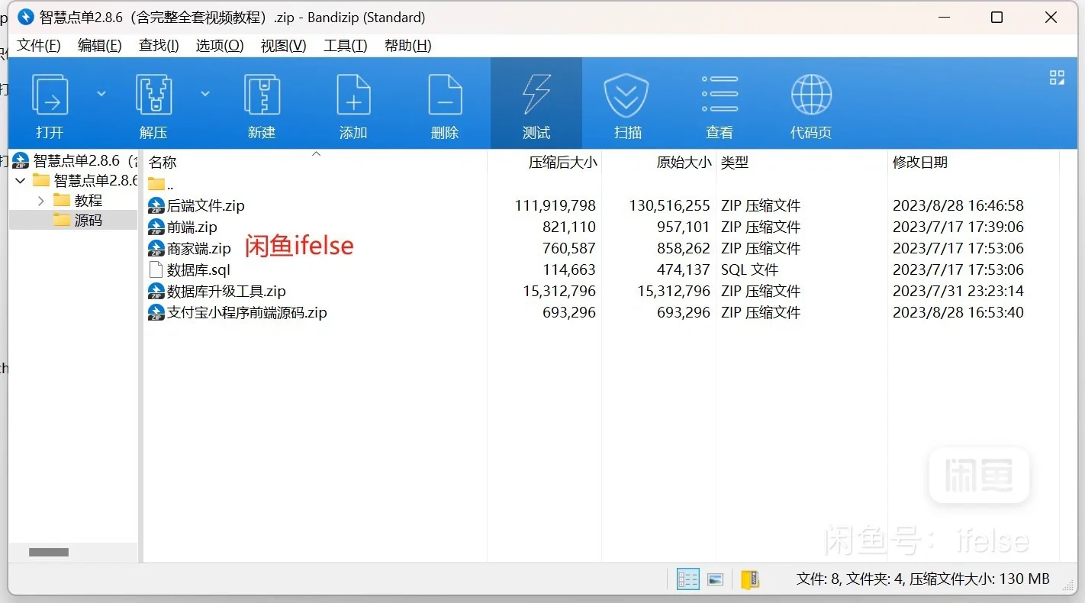Image resolution: width=1085 pixels, height=603 pixels.
Task: Create a new archive with 新建
Action: click(262, 103)
